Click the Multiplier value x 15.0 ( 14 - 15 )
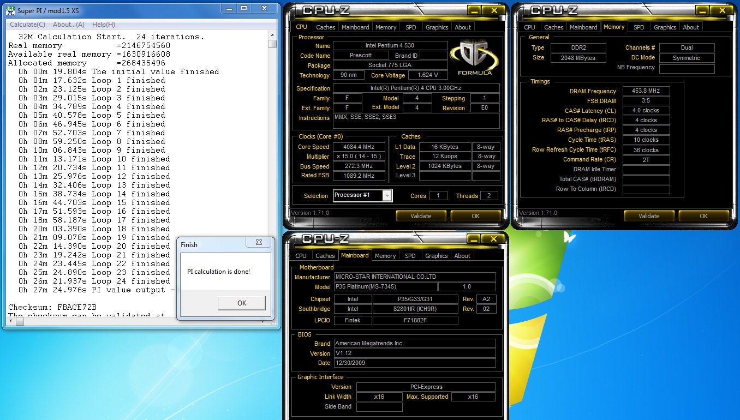Screen dimensions: 740x420 click(x=359, y=157)
